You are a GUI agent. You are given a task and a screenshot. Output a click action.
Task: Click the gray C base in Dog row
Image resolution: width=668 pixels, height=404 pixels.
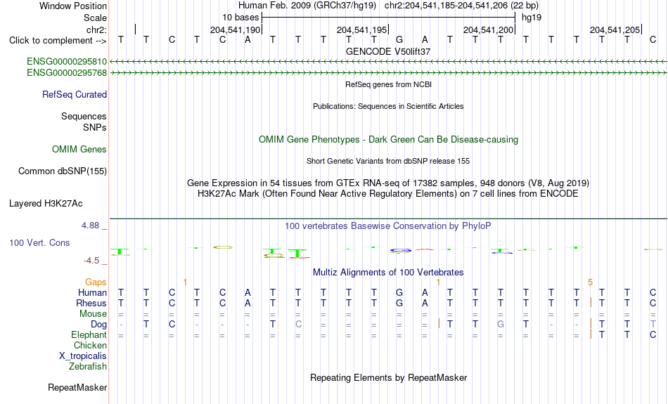[298, 325]
